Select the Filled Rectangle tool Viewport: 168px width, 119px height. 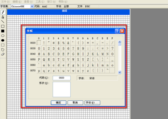[3, 31]
